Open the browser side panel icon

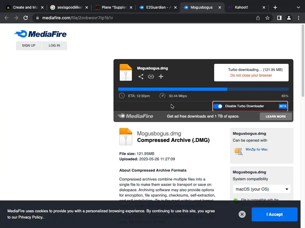coord(279,18)
